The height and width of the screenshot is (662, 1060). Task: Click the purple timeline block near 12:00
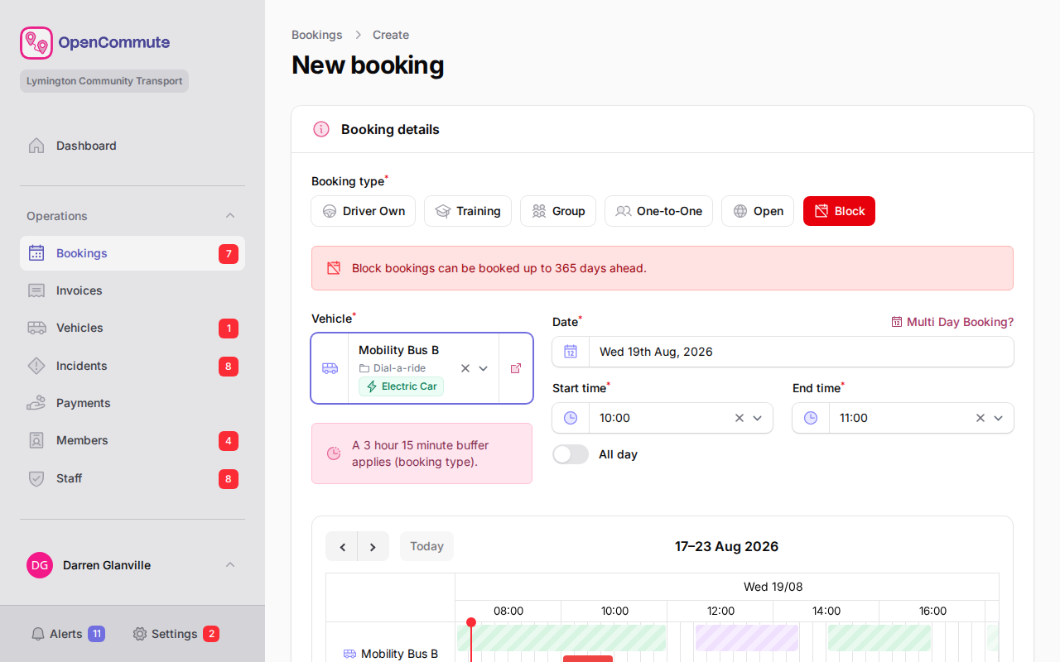(747, 638)
